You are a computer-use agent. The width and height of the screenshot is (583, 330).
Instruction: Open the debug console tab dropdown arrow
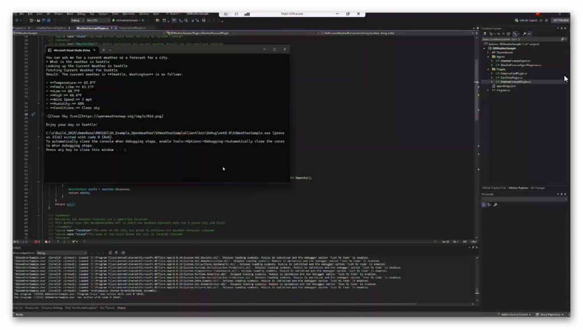110,50
